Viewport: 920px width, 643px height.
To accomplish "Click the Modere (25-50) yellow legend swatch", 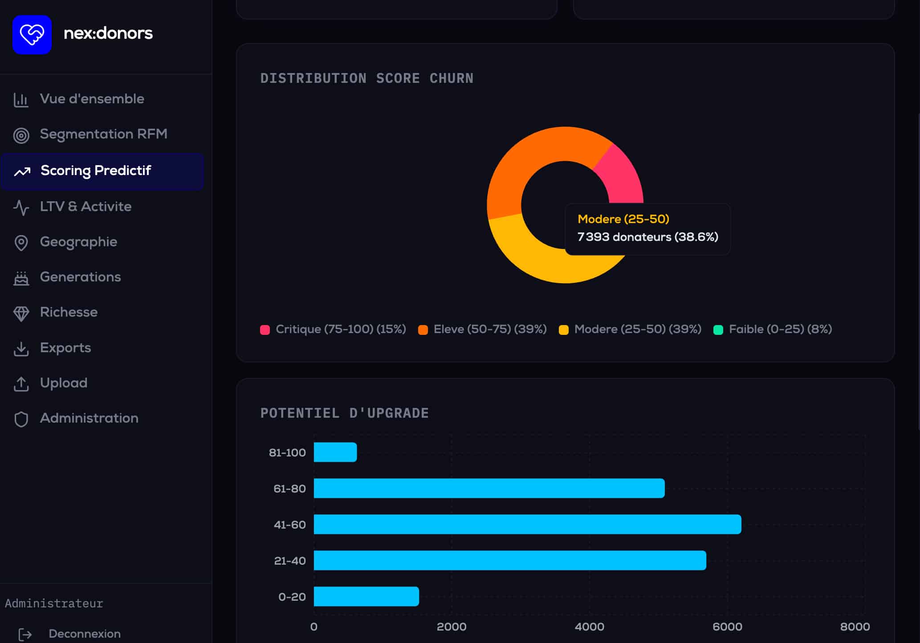I will click(x=564, y=330).
